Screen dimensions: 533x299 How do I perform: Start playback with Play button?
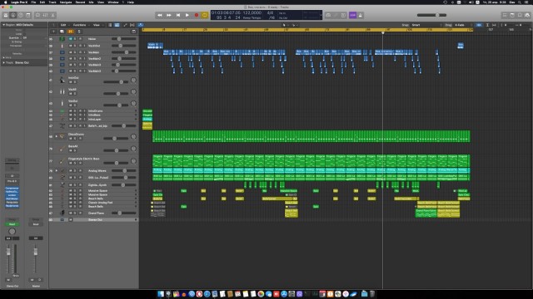pyautogui.click(x=187, y=15)
